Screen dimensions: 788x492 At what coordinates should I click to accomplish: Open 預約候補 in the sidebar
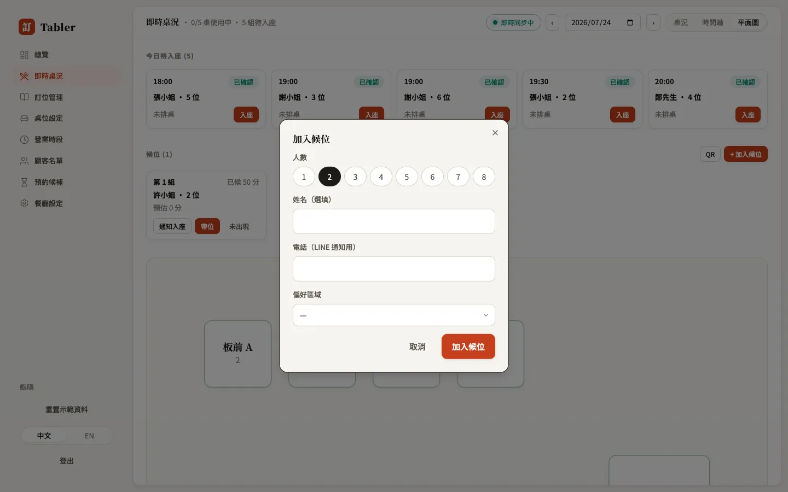pos(67,182)
